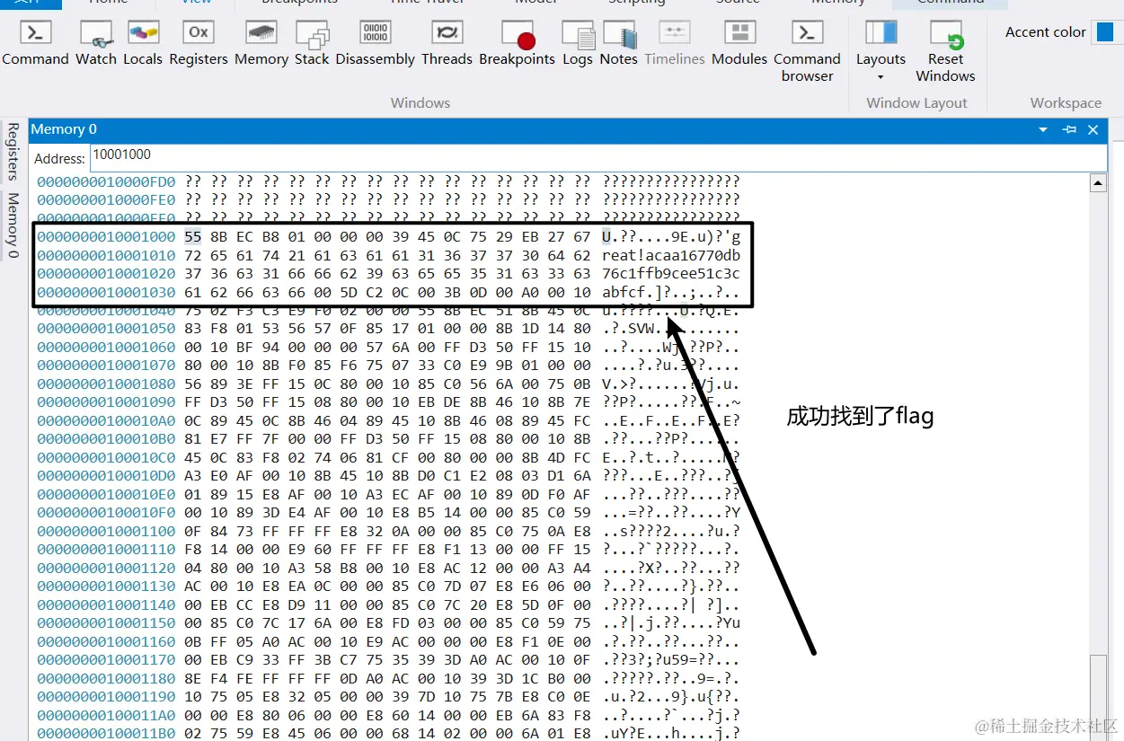Select address 0000000010001030
This screenshot has height=741, width=1124.
pyautogui.click(x=106, y=292)
